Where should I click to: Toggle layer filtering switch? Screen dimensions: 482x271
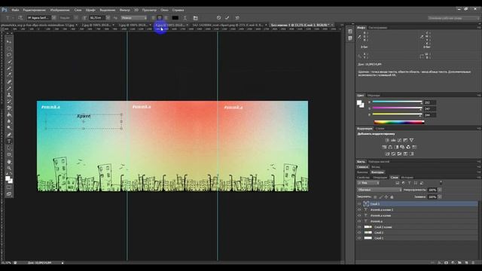[441, 183]
